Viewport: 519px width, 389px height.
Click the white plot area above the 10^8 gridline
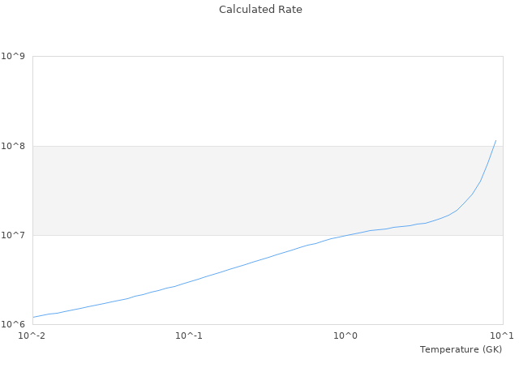(x=243, y=101)
